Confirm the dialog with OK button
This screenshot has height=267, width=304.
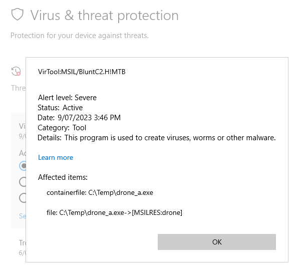point(217,242)
